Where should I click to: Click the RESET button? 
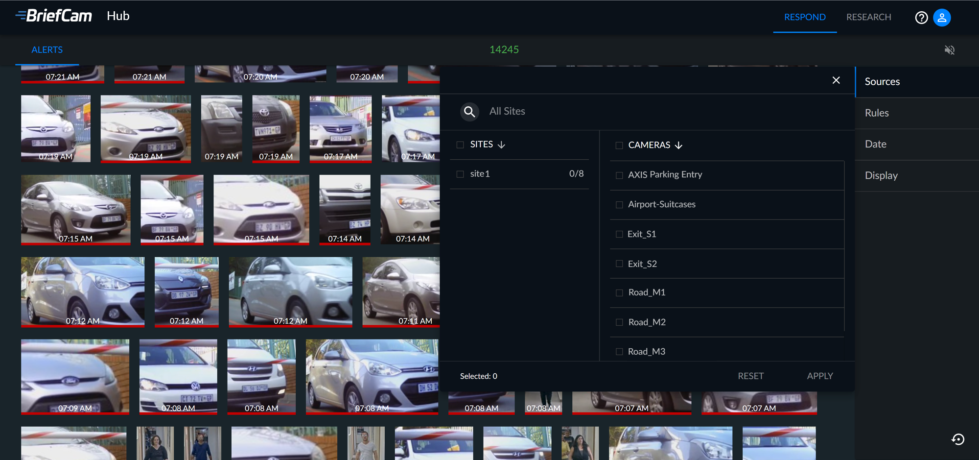pos(750,376)
